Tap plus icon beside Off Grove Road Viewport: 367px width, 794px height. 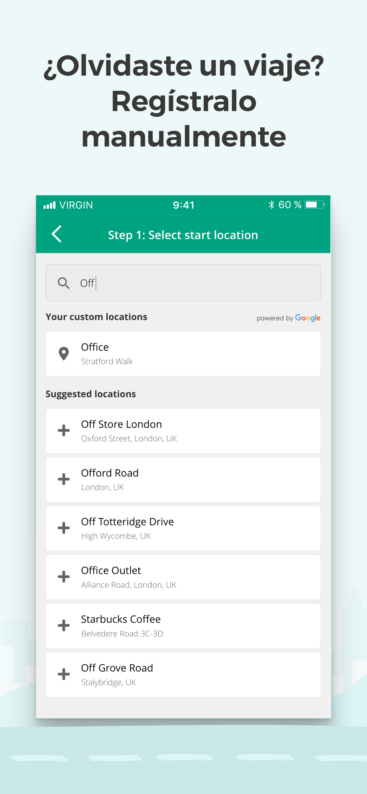(64, 674)
